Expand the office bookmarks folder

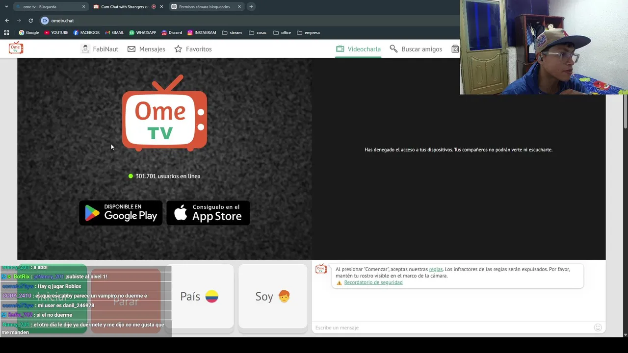[x=282, y=33]
